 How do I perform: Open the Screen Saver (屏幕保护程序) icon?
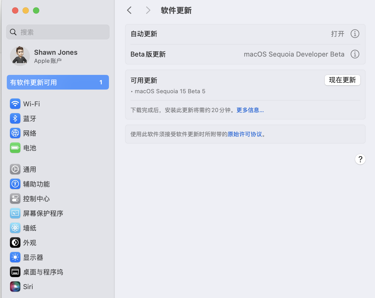pos(15,213)
